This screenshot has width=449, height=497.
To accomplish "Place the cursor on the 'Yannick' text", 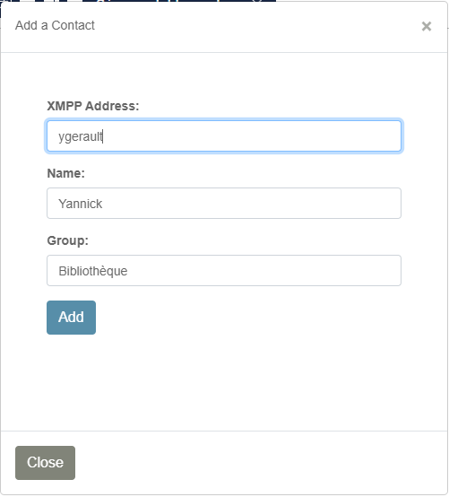I will 81,204.
